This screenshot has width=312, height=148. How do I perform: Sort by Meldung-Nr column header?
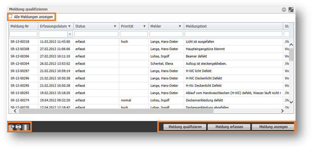click(x=23, y=26)
